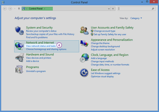The width and height of the screenshot is (159, 112).
Task: Expand the chevron before Control Panel breadcrumb
Action: [x=27, y=9]
